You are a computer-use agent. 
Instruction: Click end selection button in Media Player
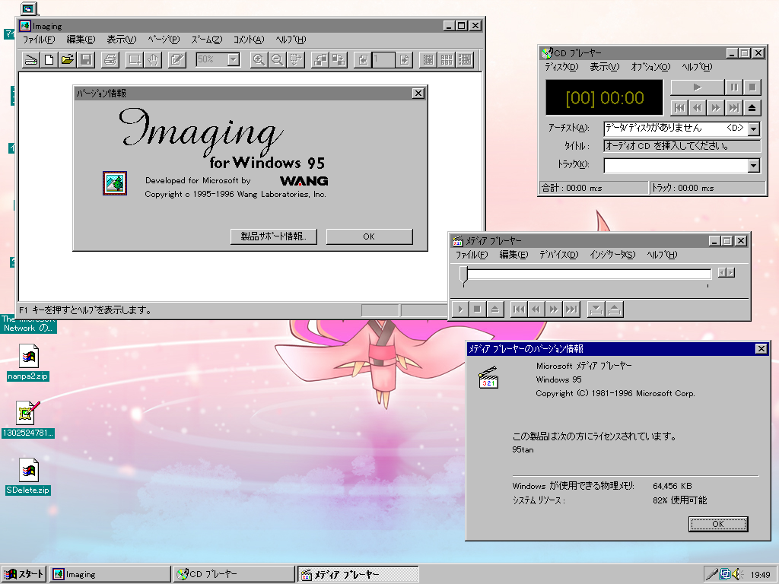coord(614,309)
